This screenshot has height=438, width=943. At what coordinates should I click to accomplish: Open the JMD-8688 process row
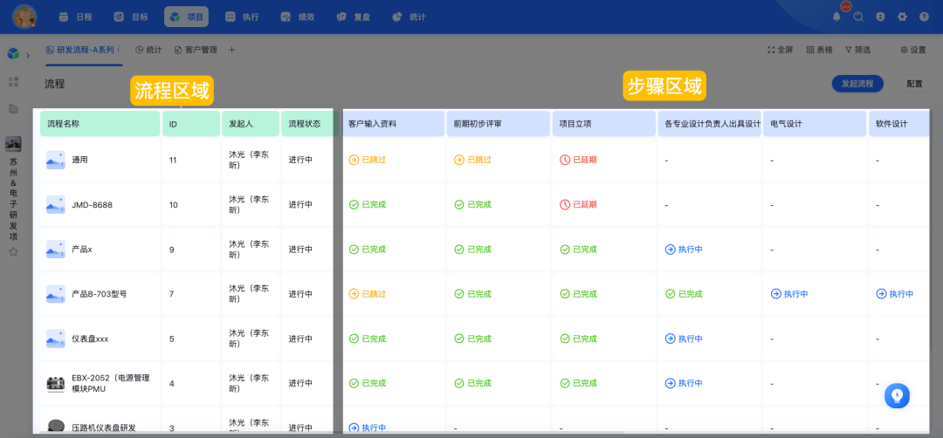92,205
